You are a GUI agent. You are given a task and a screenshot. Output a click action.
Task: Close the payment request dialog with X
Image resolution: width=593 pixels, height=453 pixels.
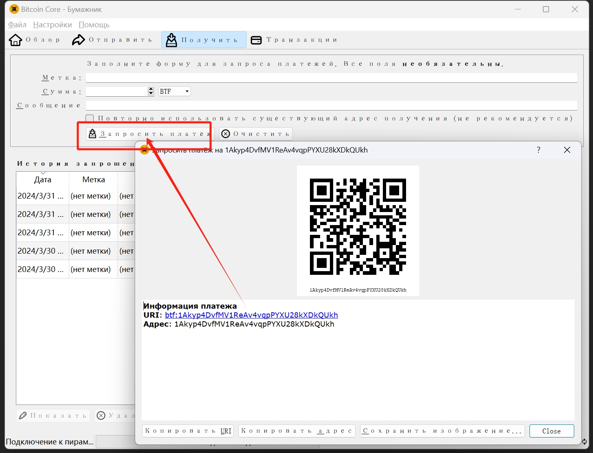coord(567,150)
